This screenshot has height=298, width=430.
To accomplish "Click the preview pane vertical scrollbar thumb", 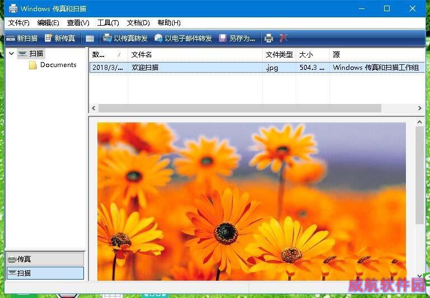I will tap(419, 176).
